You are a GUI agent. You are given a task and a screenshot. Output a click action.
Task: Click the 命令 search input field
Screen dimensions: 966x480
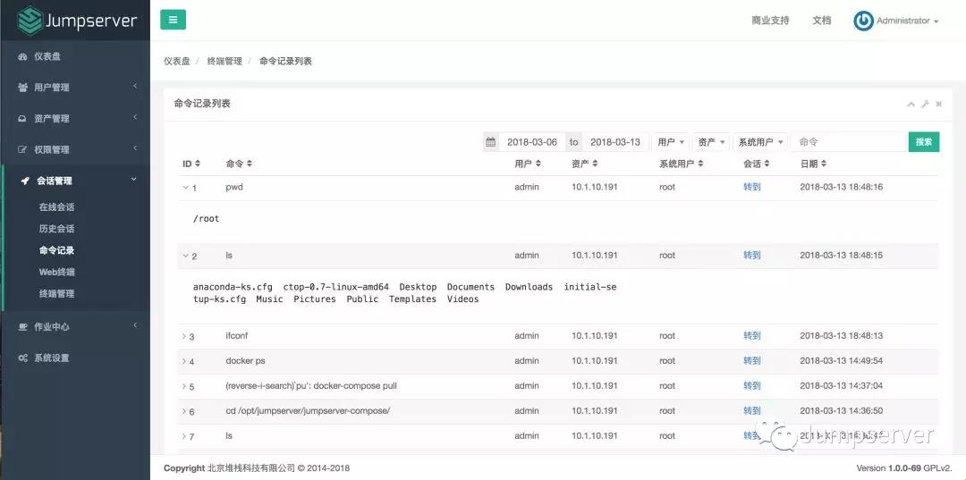pyautogui.click(x=849, y=142)
